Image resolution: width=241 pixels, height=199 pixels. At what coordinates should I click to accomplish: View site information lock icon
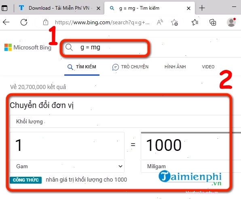[46, 22]
